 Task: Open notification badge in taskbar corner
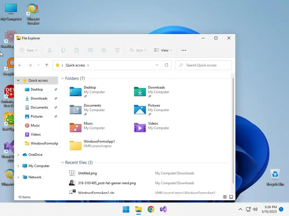click(281, 209)
